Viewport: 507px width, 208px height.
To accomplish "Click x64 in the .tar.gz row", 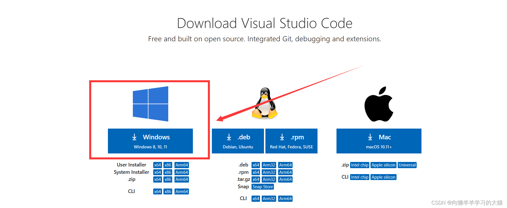I will coord(256,179).
